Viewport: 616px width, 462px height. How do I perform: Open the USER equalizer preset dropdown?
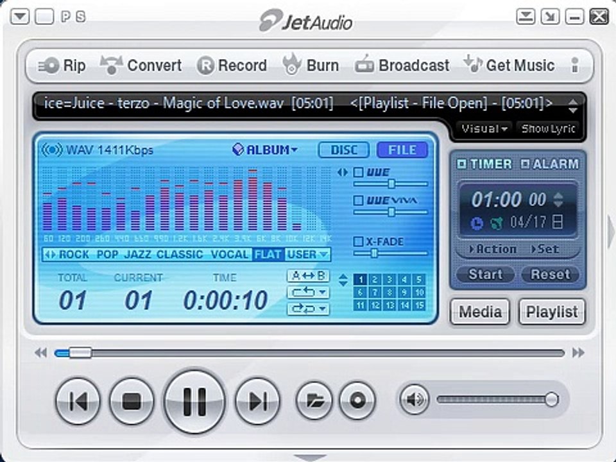[x=307, y=255]
